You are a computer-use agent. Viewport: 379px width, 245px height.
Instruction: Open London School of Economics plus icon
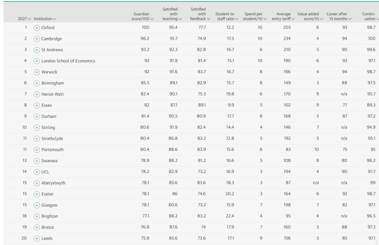37,61
